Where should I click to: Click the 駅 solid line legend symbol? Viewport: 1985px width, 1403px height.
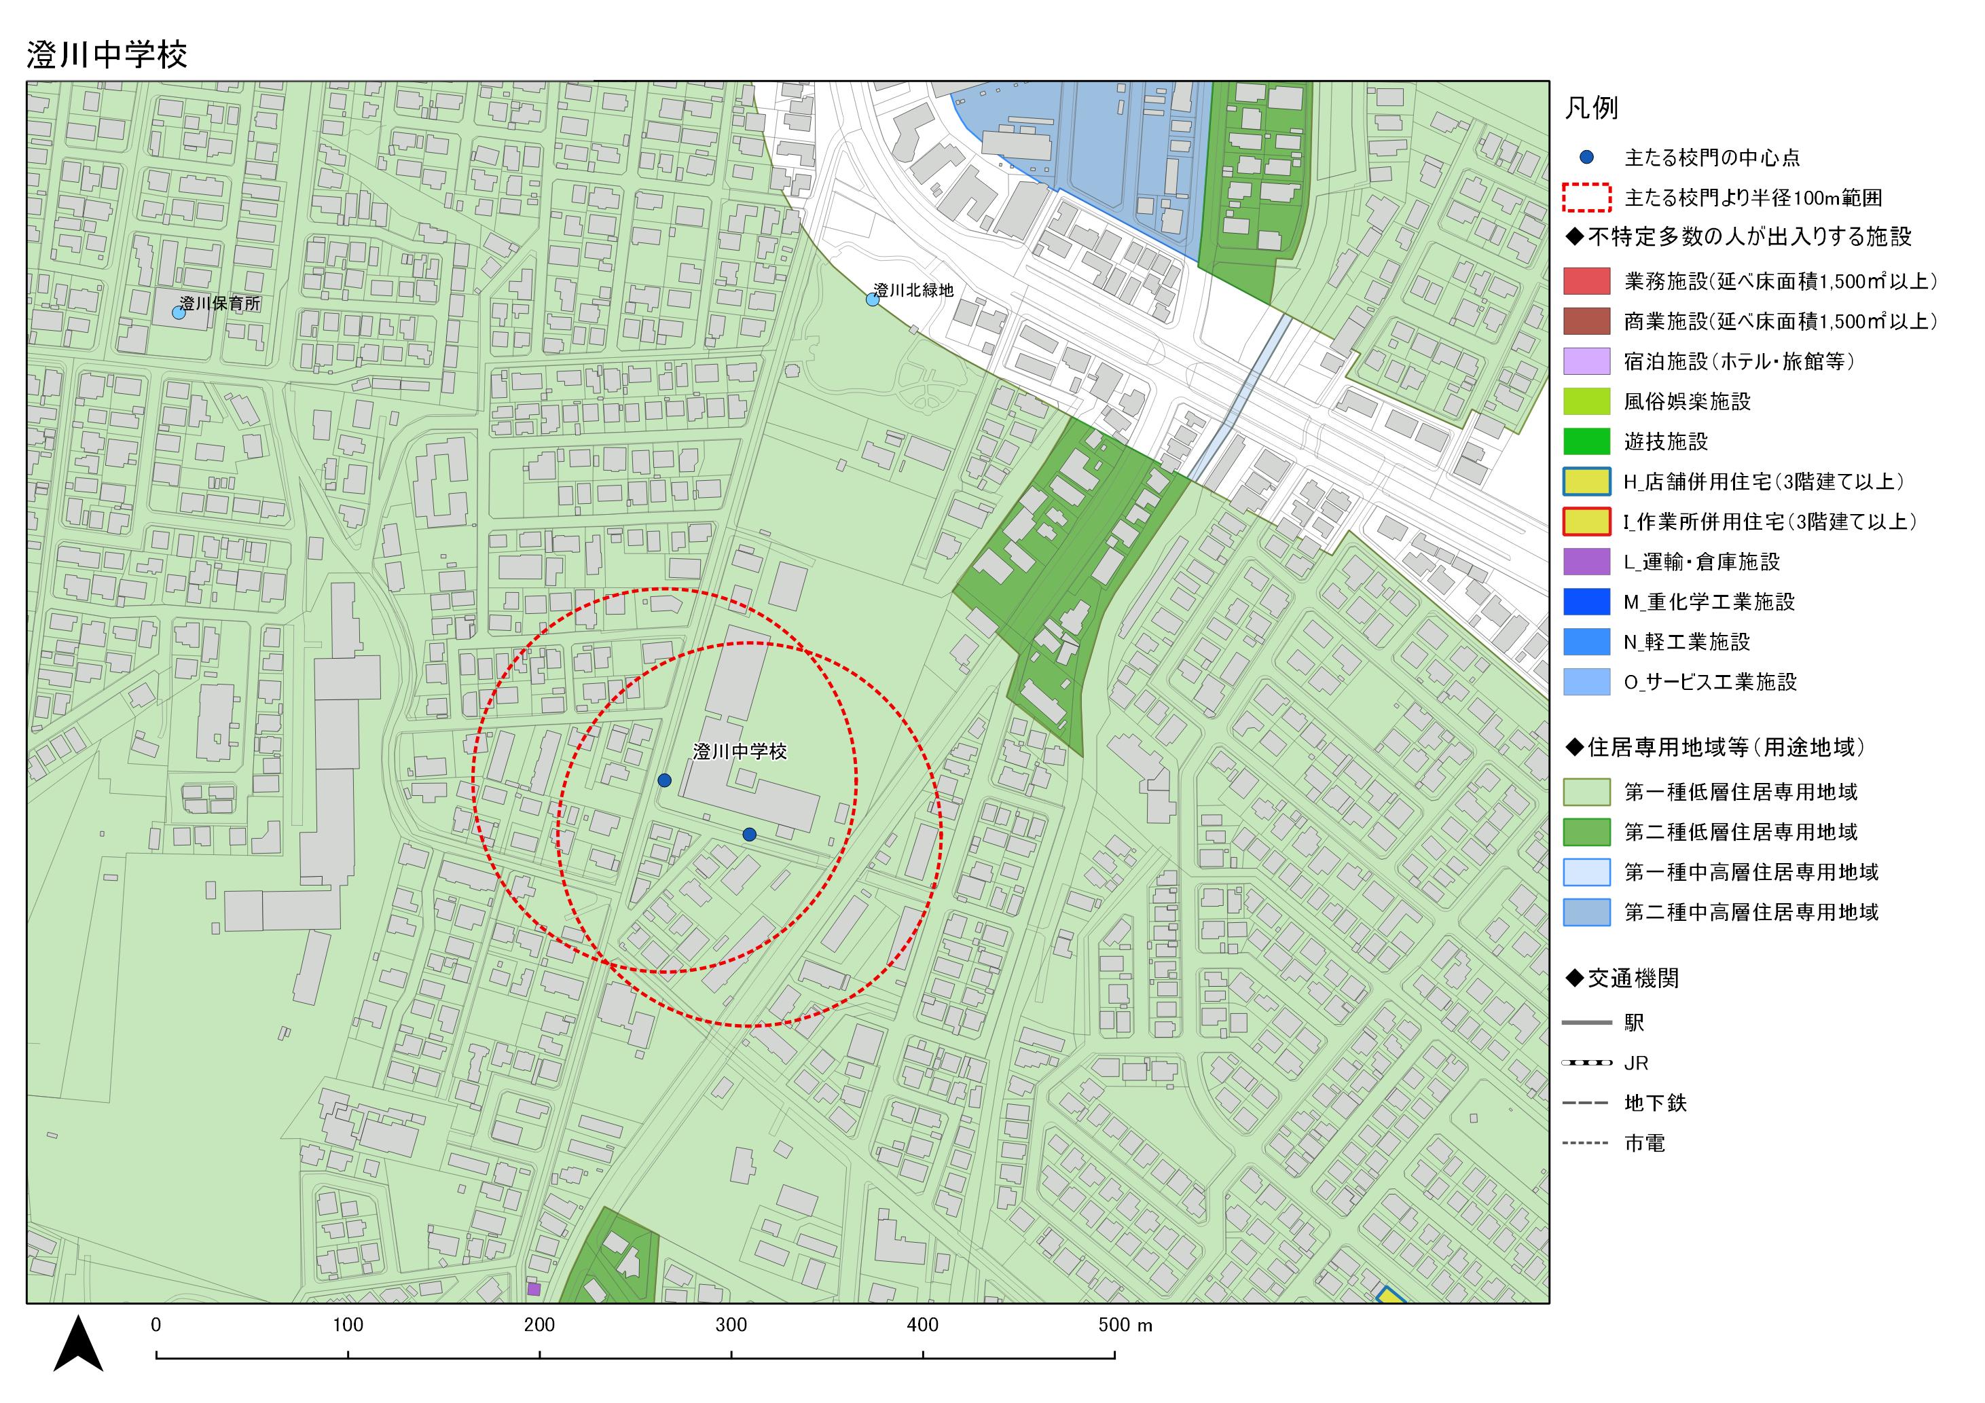pos(1586,1023)
